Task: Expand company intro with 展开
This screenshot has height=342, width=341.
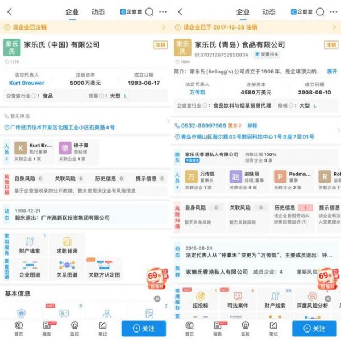Action: 332,71
